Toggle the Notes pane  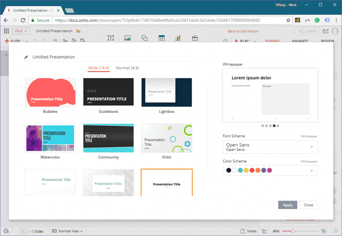point(248,231)
